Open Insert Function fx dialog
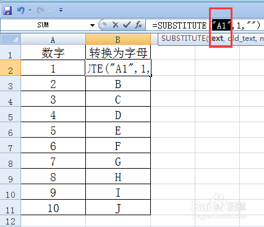 coord(138,25)
